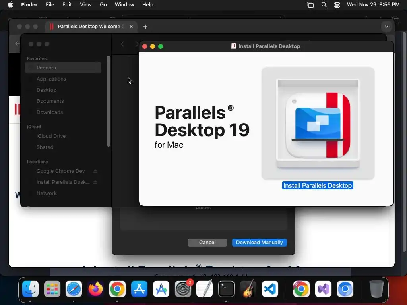Open System Settings with badge in Dock
Viewport: 407px width, 305px height.
183,289
